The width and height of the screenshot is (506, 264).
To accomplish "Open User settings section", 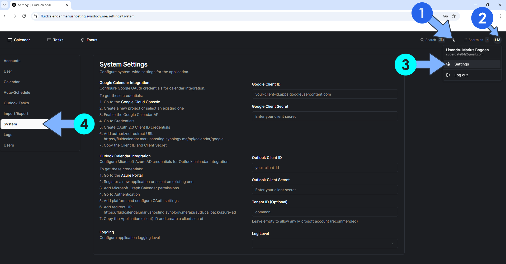I will click(x=40, y=71).
